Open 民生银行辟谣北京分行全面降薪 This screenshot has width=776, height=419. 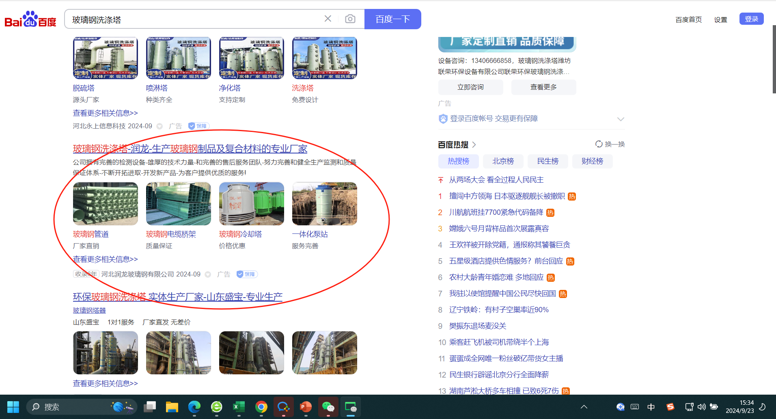[x=499, y=375]
